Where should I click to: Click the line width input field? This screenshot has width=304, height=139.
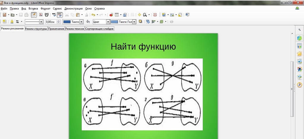(x=51, y=22)
